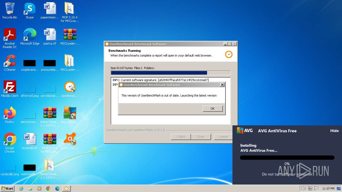The width and height of the screenshot is (342, 192).
Task: Click the 11:37 PM taskbar clock
Action: coord(328,189)
